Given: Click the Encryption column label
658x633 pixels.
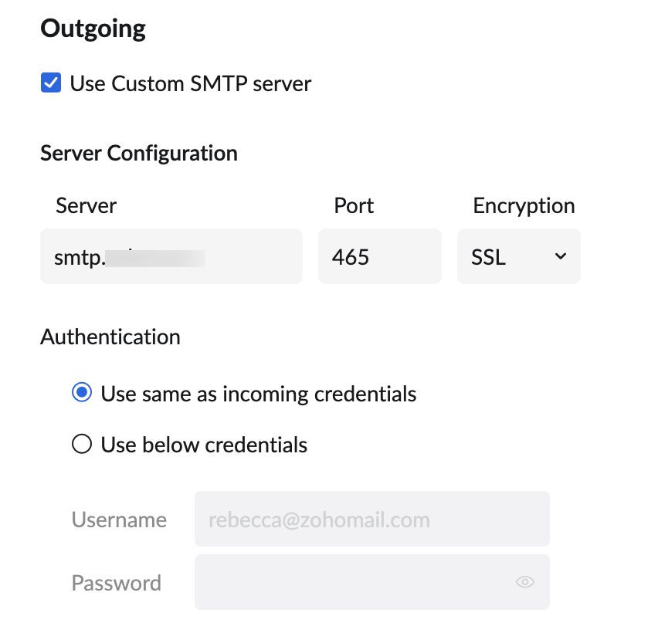Looking at the screenshot, I should click(524, 206).
